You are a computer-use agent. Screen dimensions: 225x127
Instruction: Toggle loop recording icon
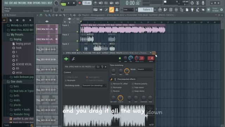(x=117, y=3)
